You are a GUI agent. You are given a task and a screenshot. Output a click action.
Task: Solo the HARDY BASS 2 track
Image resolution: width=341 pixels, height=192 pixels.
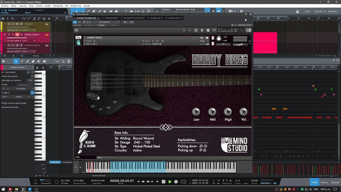pyautogui.click(x=13, y=45)
